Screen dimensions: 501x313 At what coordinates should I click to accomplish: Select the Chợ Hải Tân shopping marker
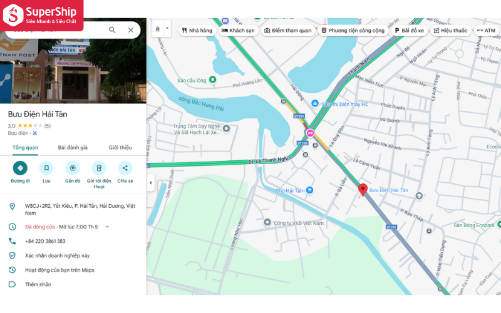[x=309, y=190]
